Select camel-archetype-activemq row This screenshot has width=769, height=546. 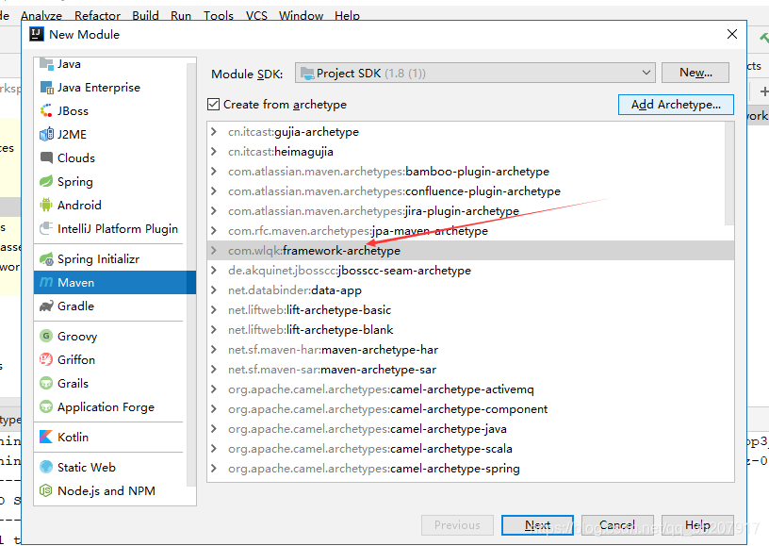pyautogui.click(x=470, y=389)
